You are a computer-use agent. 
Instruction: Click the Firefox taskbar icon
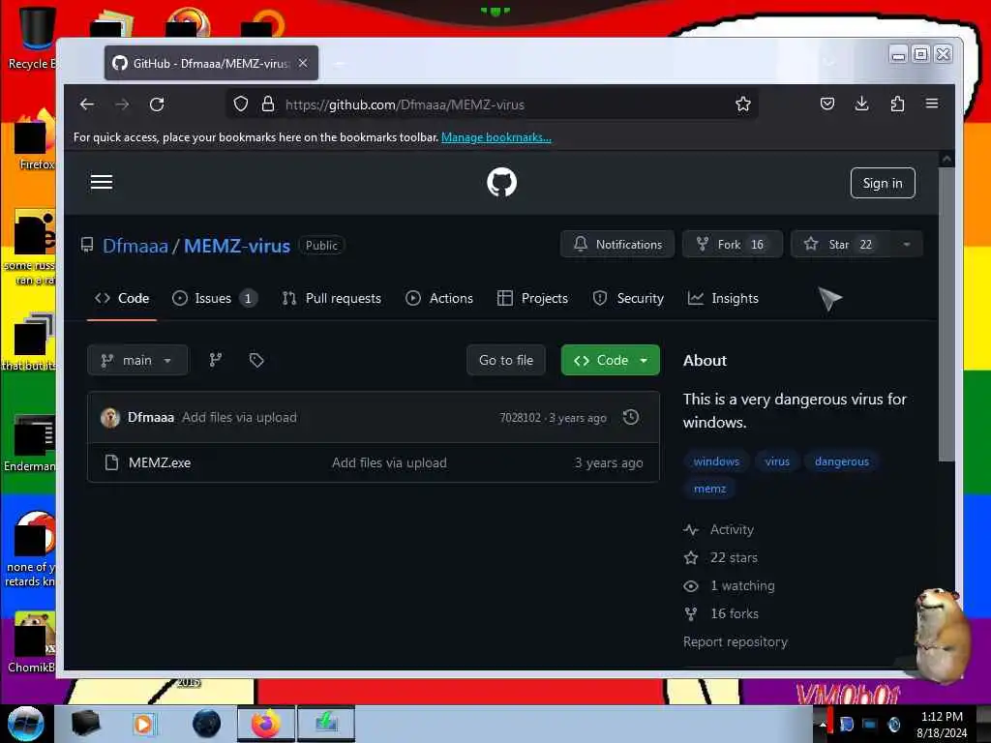click(266, 724)
